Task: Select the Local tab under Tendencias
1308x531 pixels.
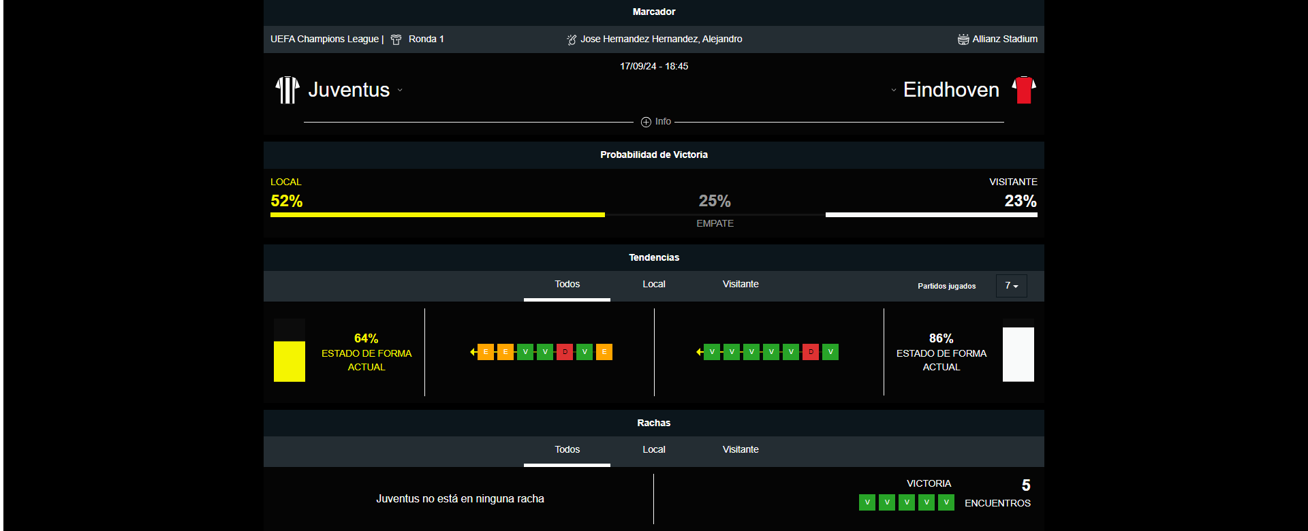Action: pyautogui.click(x=654, y=285)
